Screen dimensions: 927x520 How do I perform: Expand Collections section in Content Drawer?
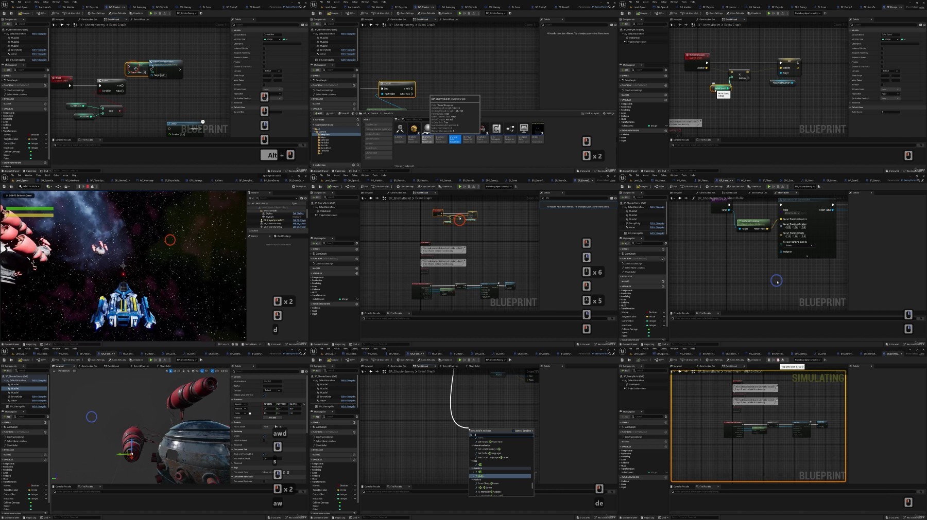tap(314, 165)
